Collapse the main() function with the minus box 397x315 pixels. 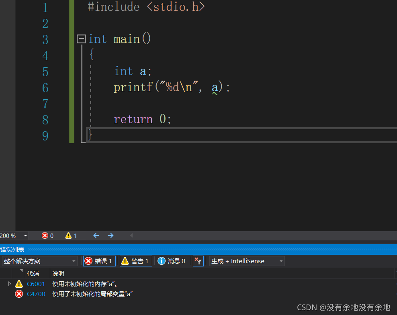[81, 39]
